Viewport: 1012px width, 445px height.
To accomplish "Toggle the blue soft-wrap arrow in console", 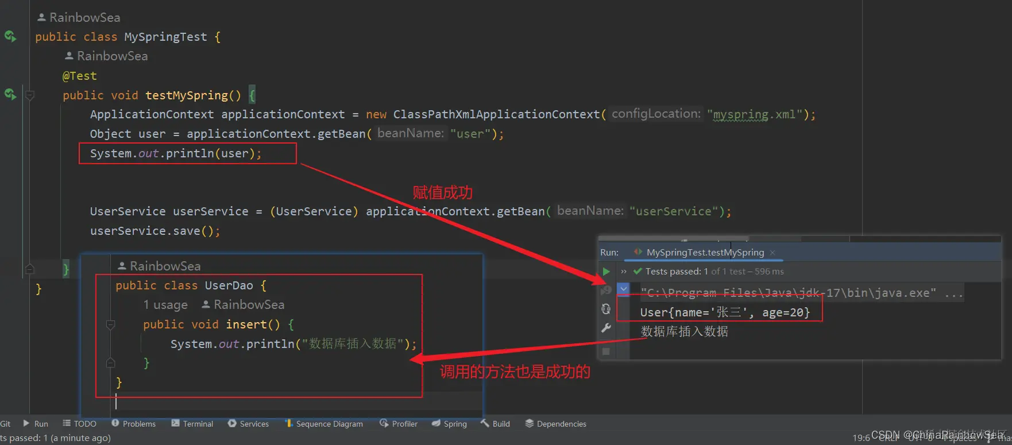I will click(623, 289).
